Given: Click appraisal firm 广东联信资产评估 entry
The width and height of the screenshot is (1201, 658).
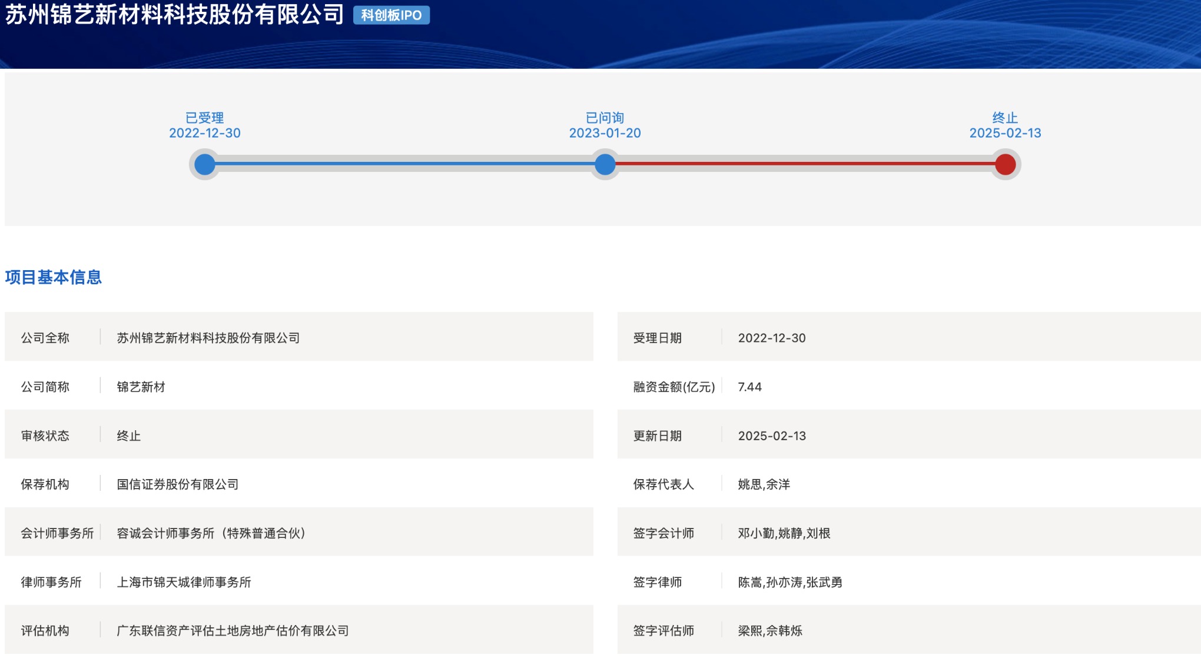Looking at the screenshot, I should point(233,631).
